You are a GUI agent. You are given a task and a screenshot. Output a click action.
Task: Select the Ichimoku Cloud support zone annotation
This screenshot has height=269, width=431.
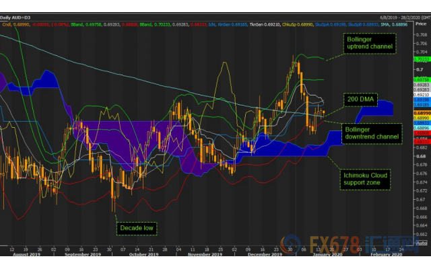click(362, 179)
